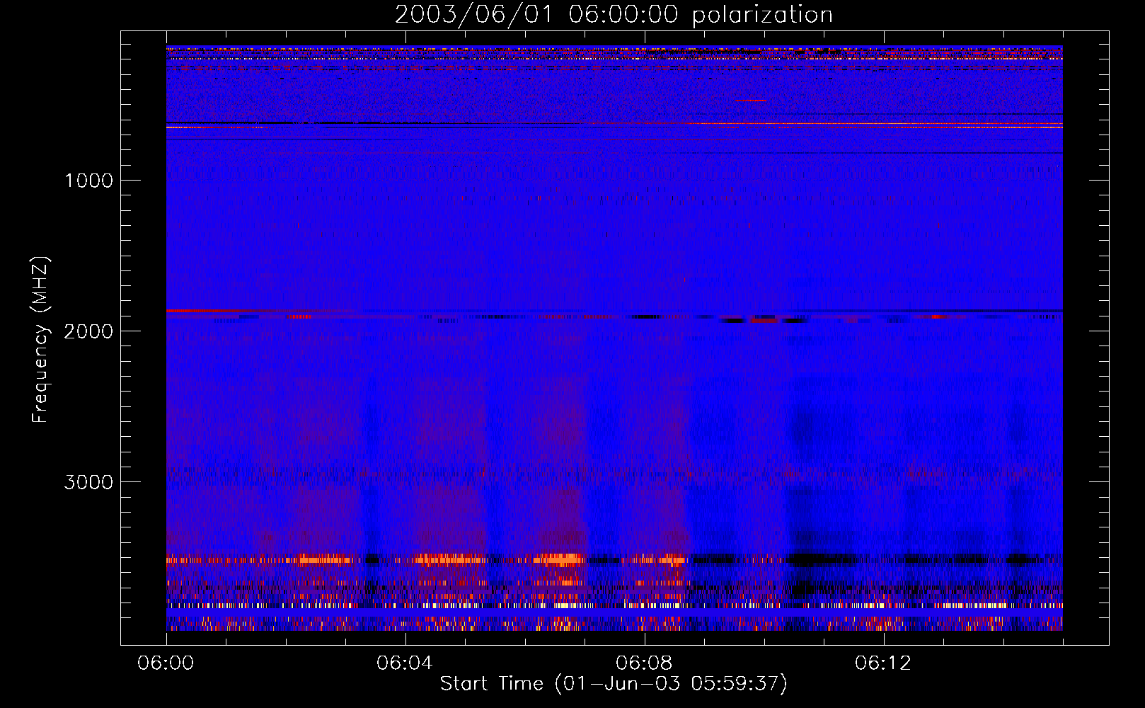Click the 06:12 time tick label
The image size is (1145, 708).
(x=883, y=663)
